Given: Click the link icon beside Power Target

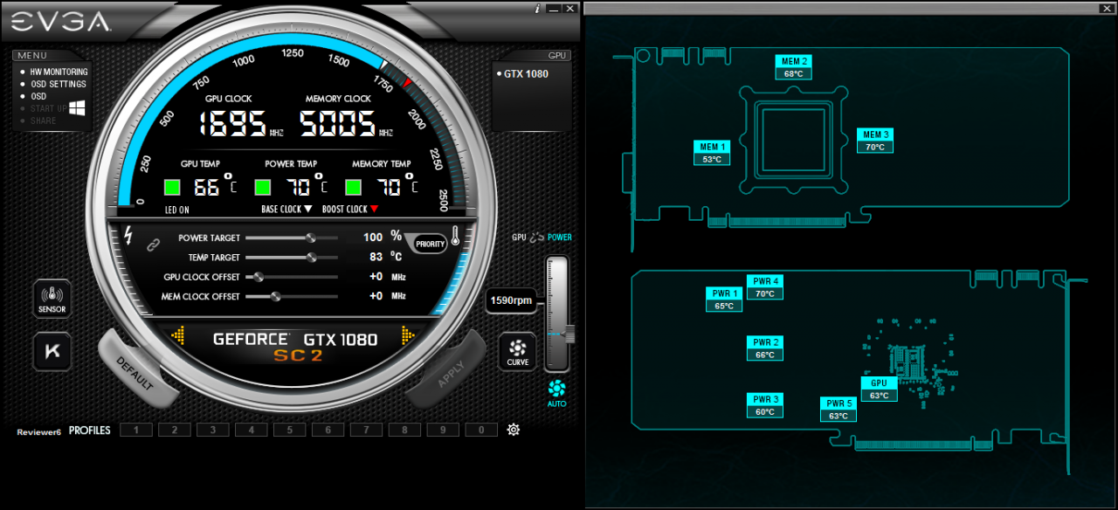Looking at the screenshot, I should tap(154, 246).
